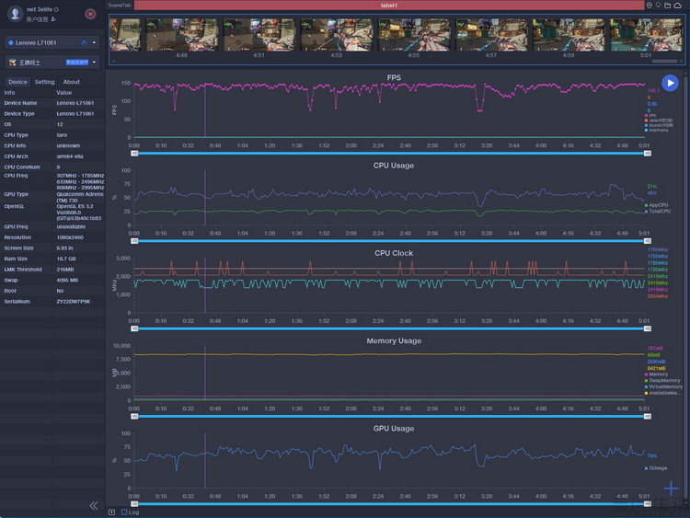Click the user avatar icon
Image resolution: width=690 pixels, height=518 pixels.
point(14,14)
